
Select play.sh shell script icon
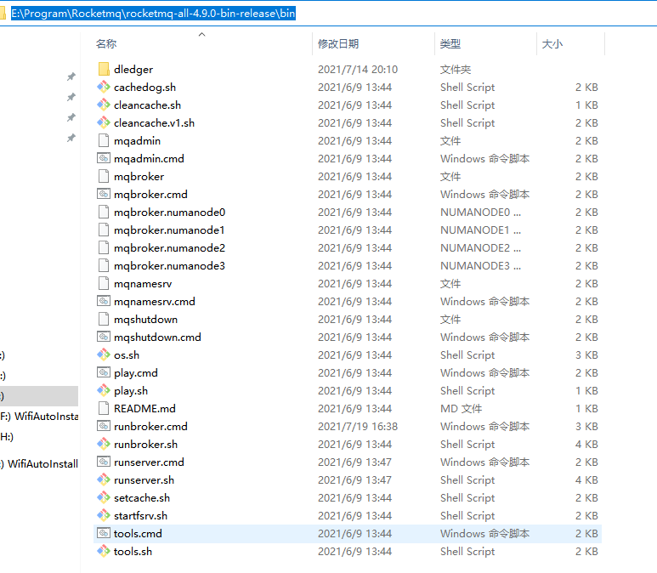coord(104,391)
